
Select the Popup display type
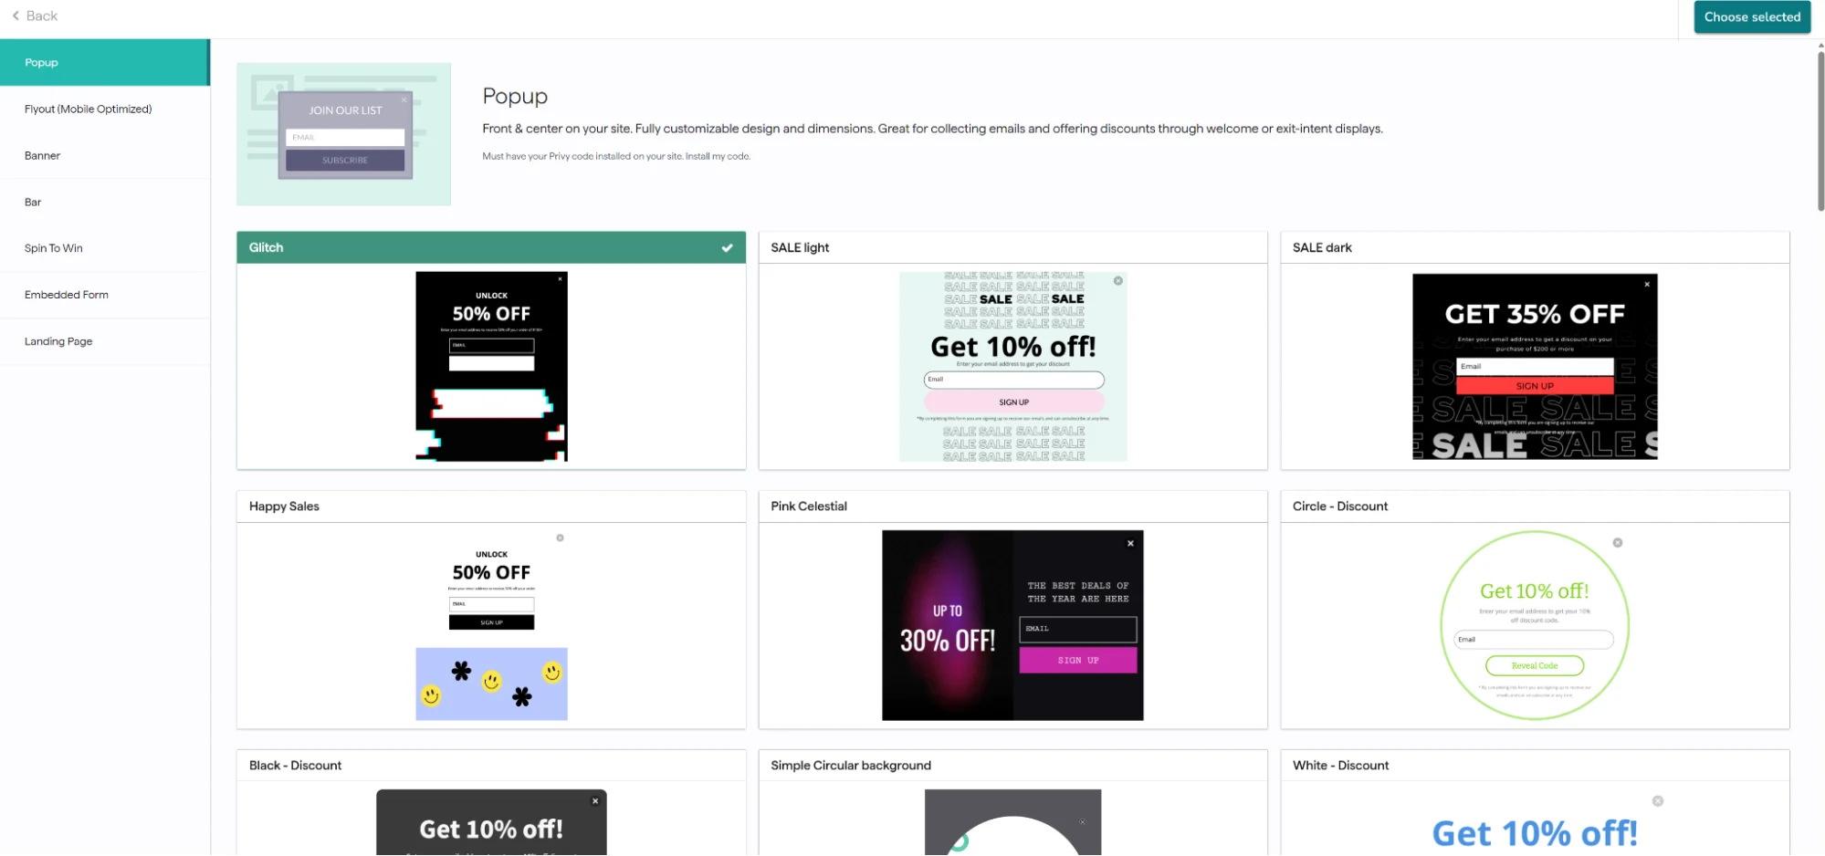click(x=105, y=62)
